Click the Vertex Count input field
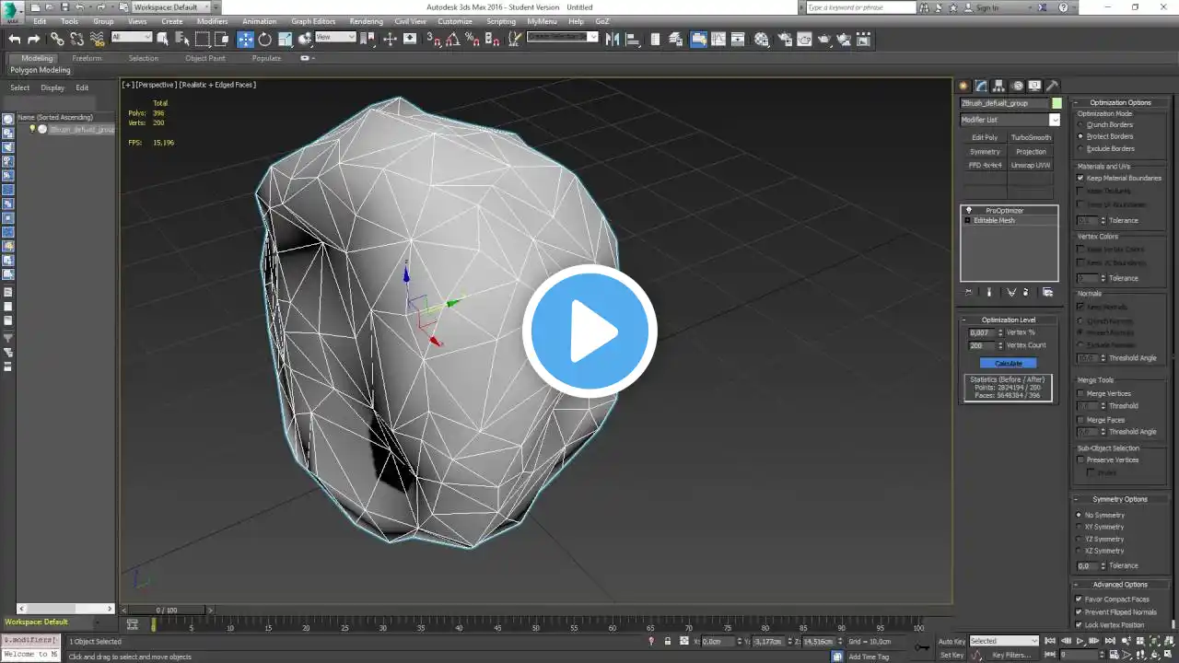 click(x=981, y=345)
